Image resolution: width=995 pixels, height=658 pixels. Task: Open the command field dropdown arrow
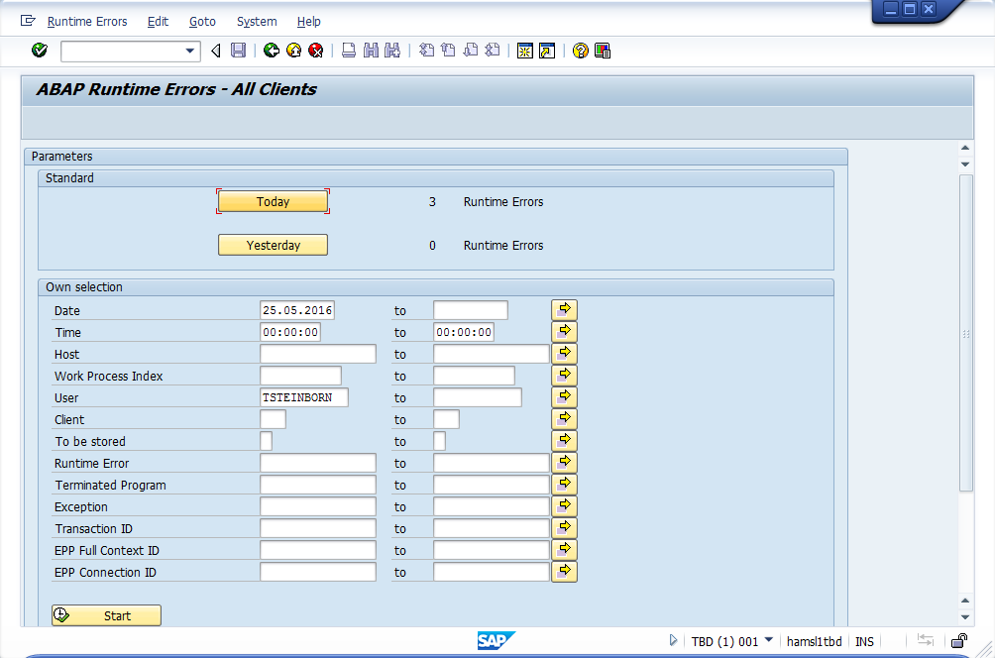click(x=191, y=51)
